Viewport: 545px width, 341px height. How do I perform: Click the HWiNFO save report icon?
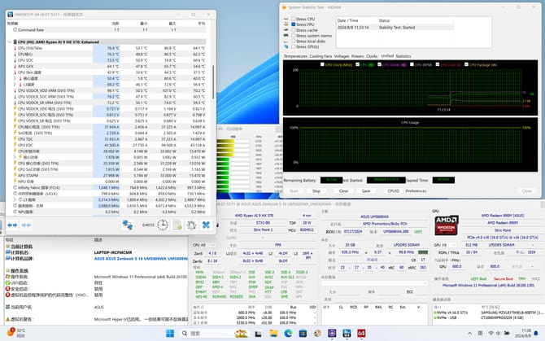(x=177, y=225)
